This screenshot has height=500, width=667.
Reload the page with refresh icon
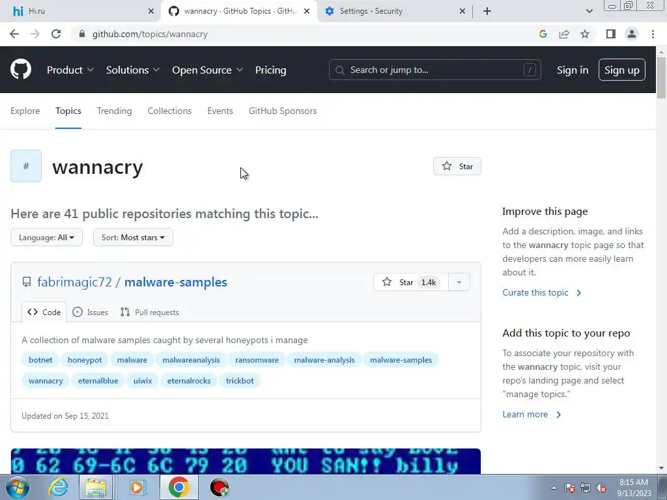(x=56, y=34)
